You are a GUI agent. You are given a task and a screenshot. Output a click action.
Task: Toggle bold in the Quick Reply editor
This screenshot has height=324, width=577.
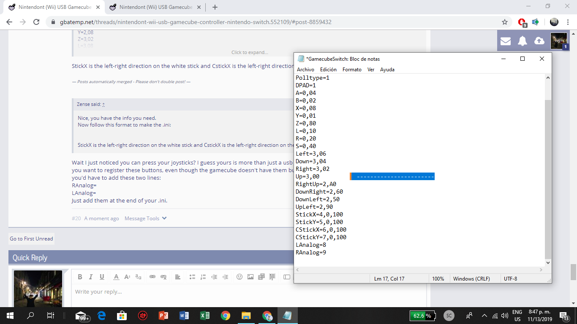[x=80, y=277]
